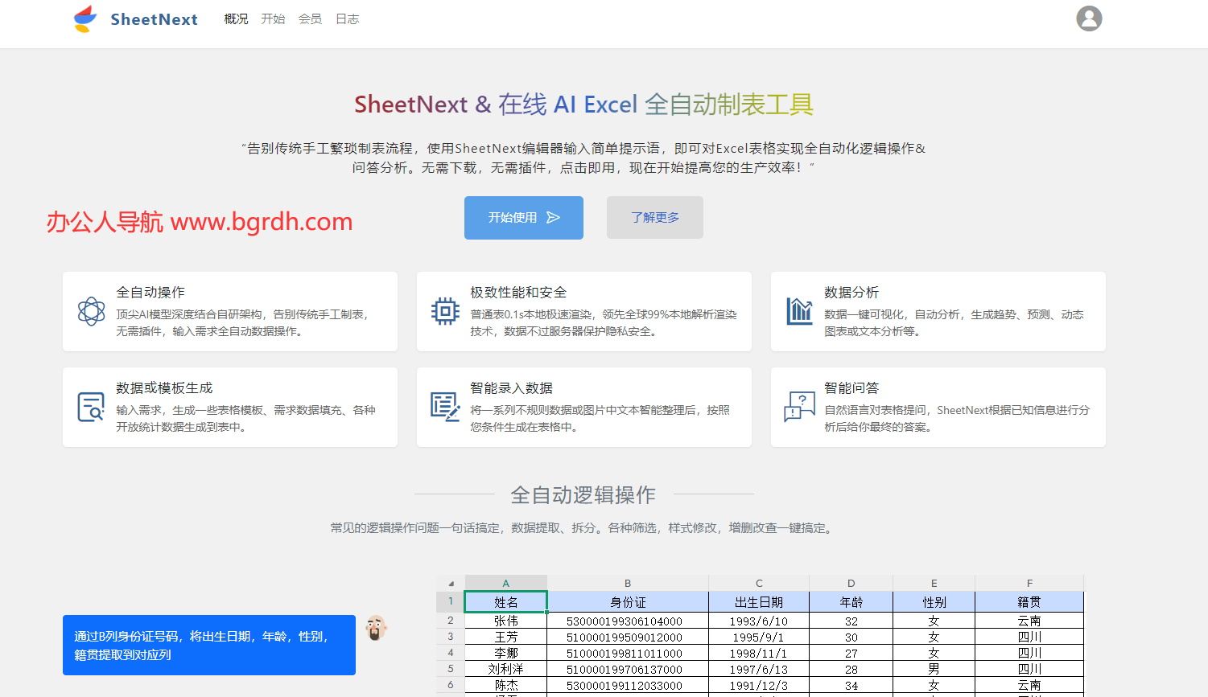Open the user profile avatar icon
The height and width of the screenshot is (697, 1208).
point(1089,18)
